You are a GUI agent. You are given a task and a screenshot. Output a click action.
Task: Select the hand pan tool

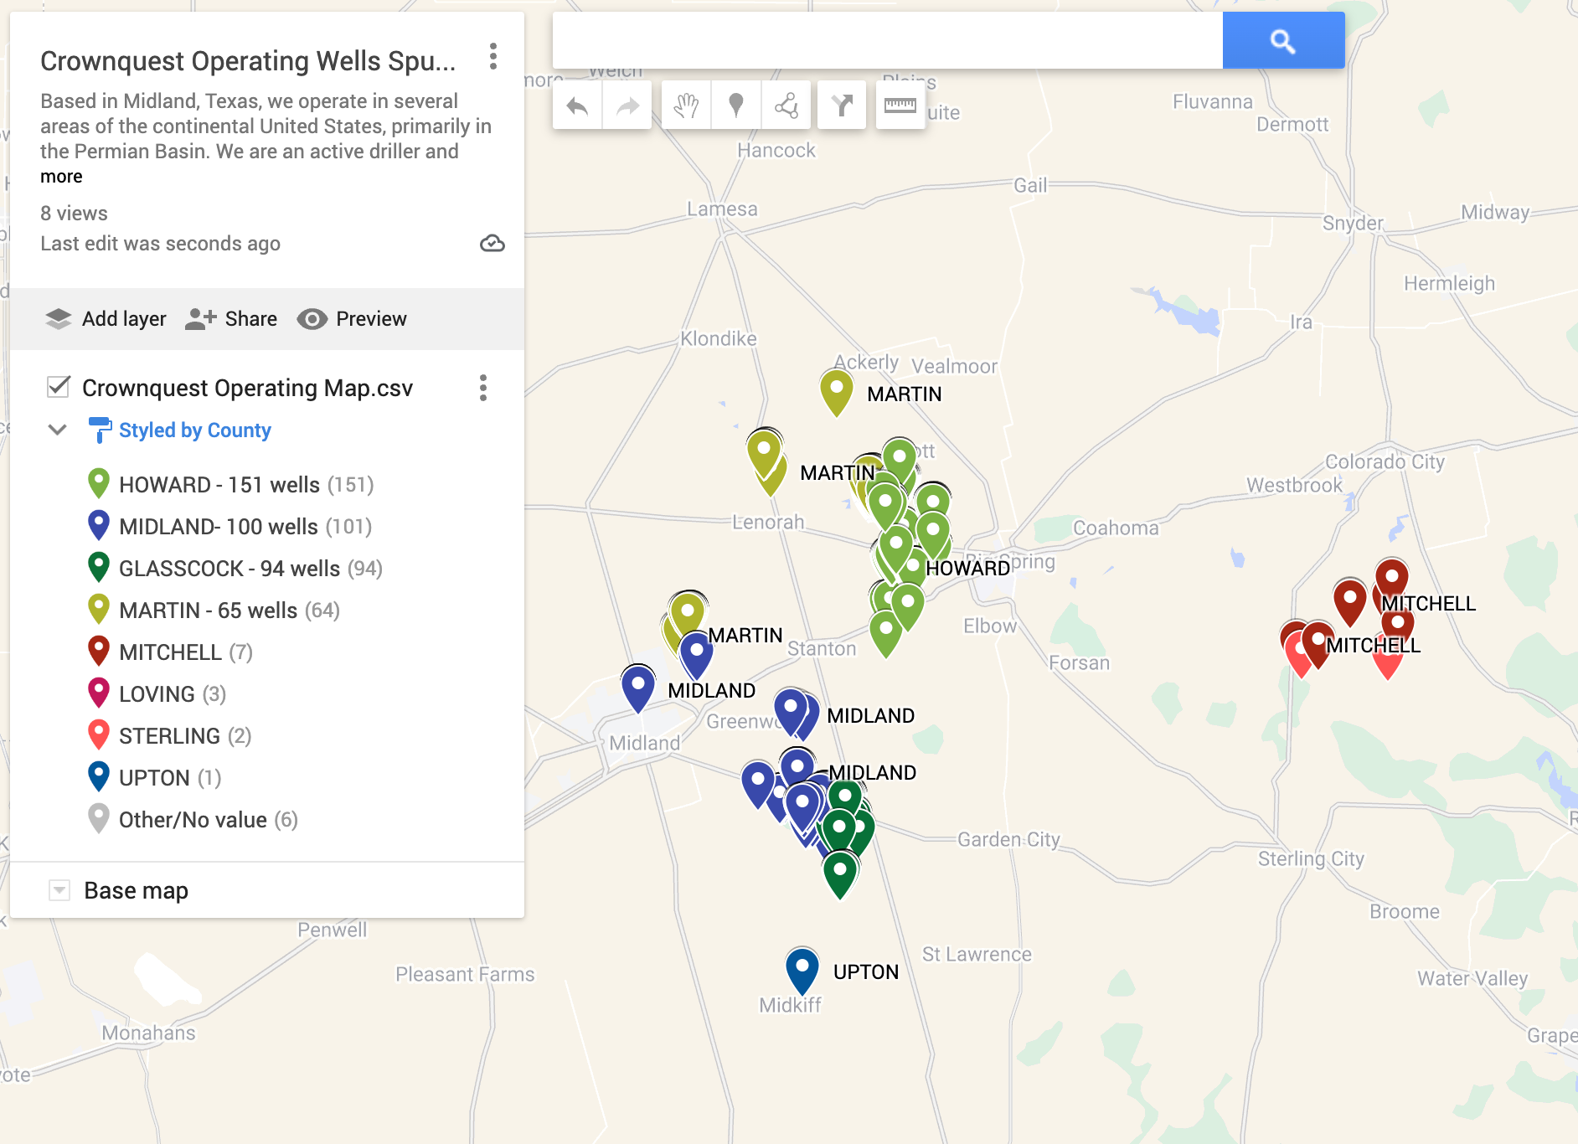tap(686, 106)
